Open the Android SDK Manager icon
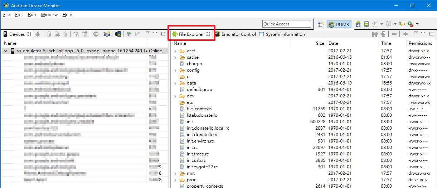Image resolution: width=437 pixels, height=188 pixels. tap(358, 24)
